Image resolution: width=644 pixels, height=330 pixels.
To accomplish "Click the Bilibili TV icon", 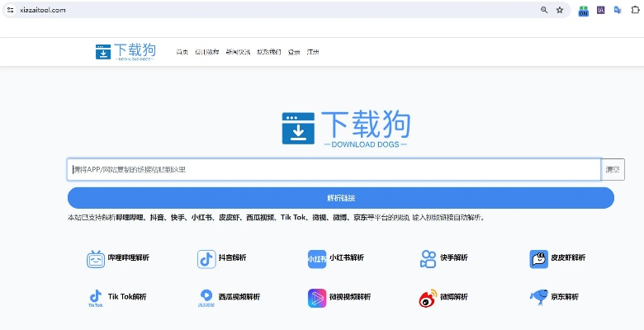I will [97, 258].
